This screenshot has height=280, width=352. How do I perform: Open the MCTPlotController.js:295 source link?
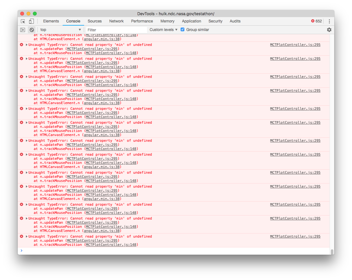click(295, 45)
